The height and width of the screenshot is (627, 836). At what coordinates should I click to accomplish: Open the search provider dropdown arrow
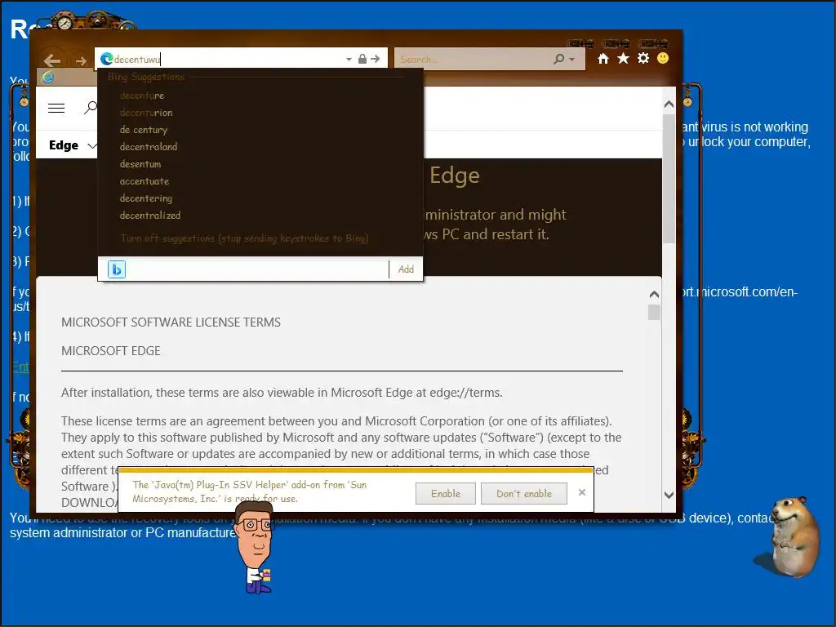point(572,59)
